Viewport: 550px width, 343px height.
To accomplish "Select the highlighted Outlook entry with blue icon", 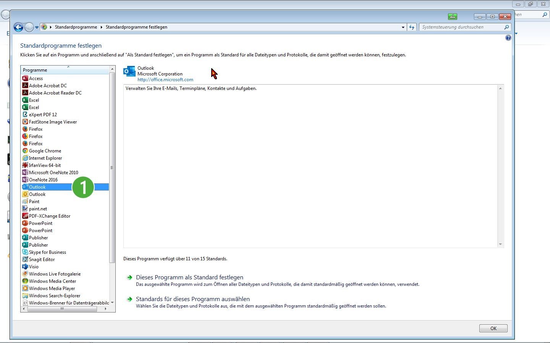I will point(65,187).
